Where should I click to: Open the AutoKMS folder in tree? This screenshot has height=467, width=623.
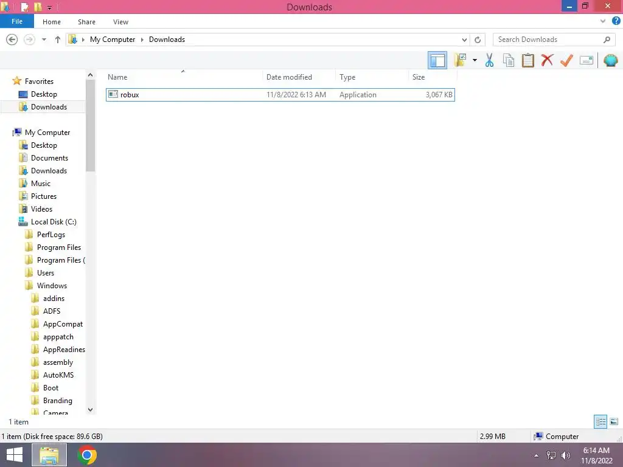[58, 375]
